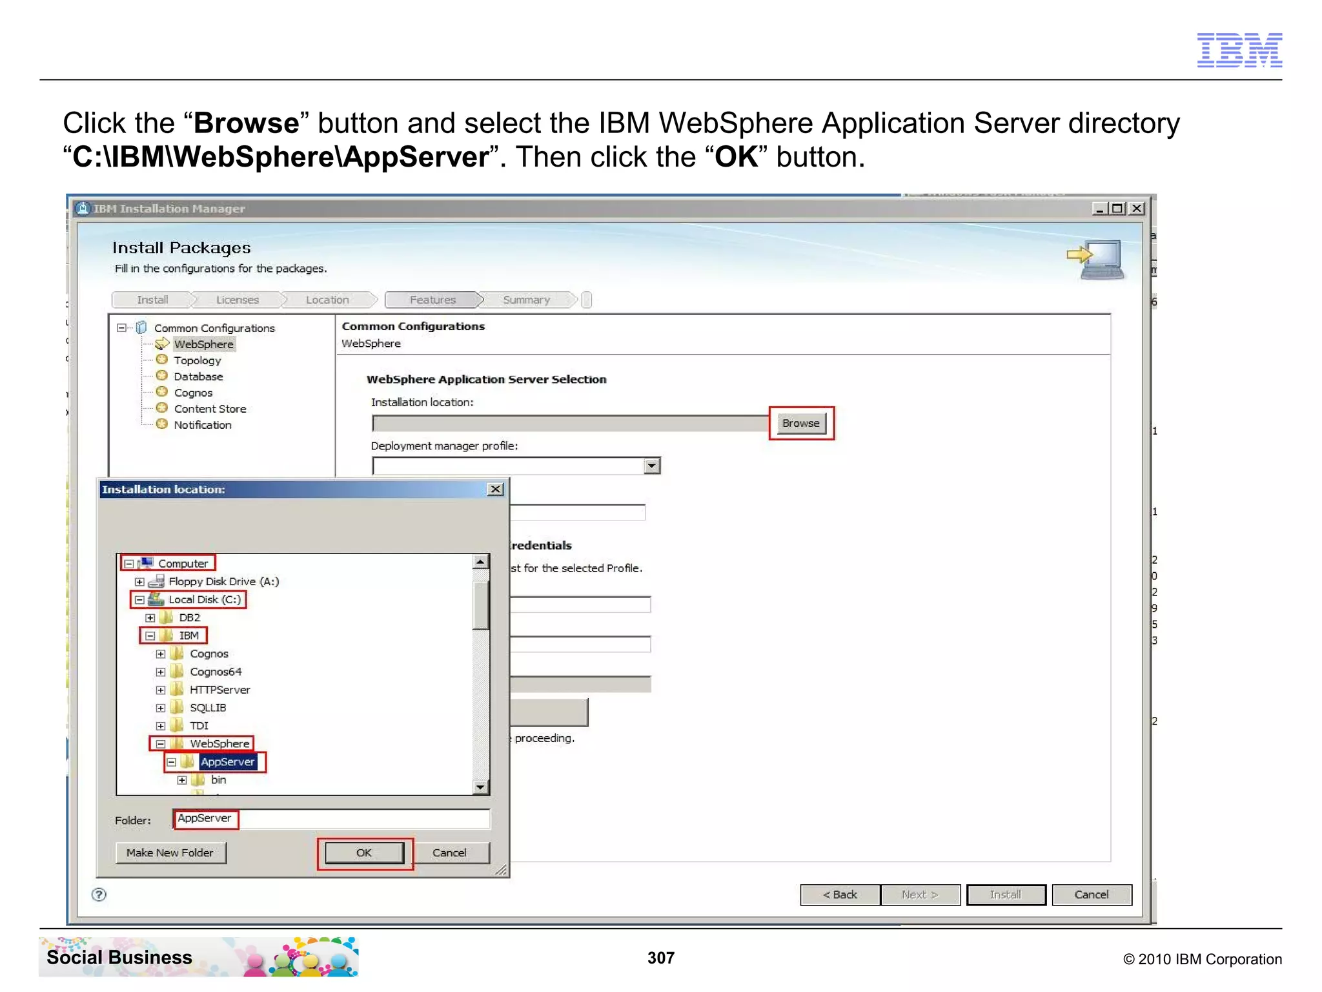Click Make New Folder button
This screenshot has width=1322, height=992.
[x=170, y=852]
